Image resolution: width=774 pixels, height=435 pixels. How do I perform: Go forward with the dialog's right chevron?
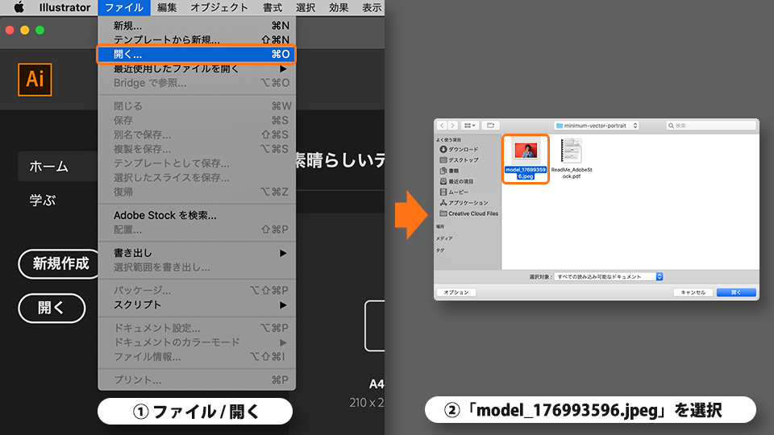point(452,126)
